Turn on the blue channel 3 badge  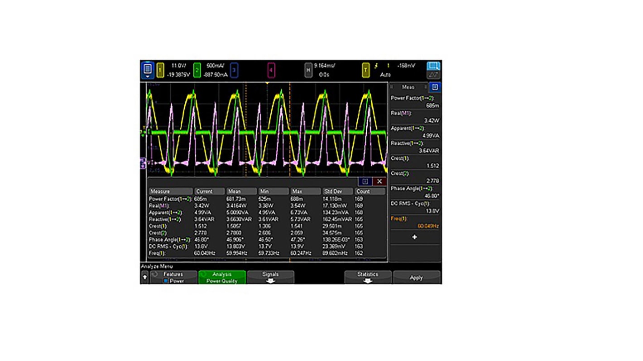tap(234, 70)
